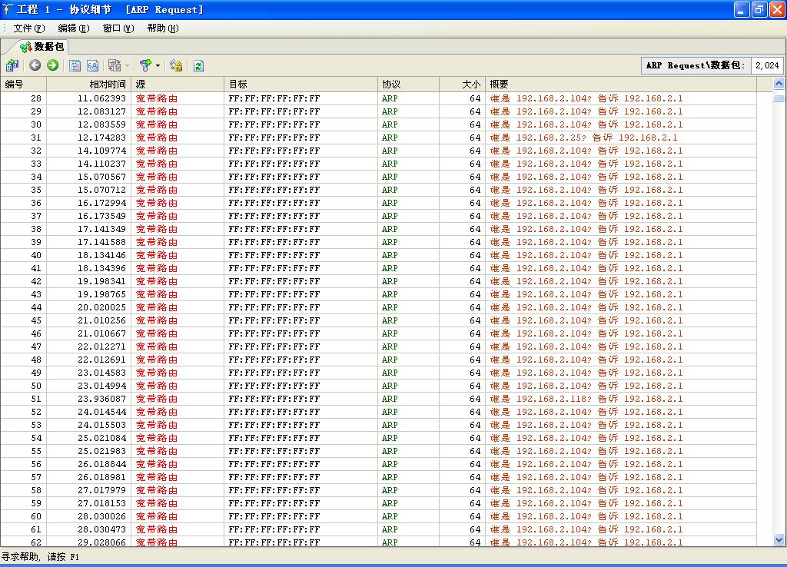Open the packet decode view icon
This screenshot has width=787, height=567.
[x=75, y=65]
